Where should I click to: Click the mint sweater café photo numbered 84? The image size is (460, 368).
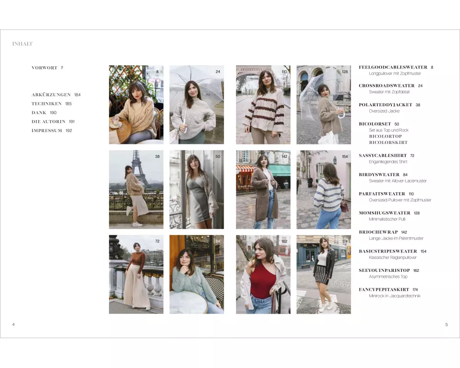click(x=196, y=274)
